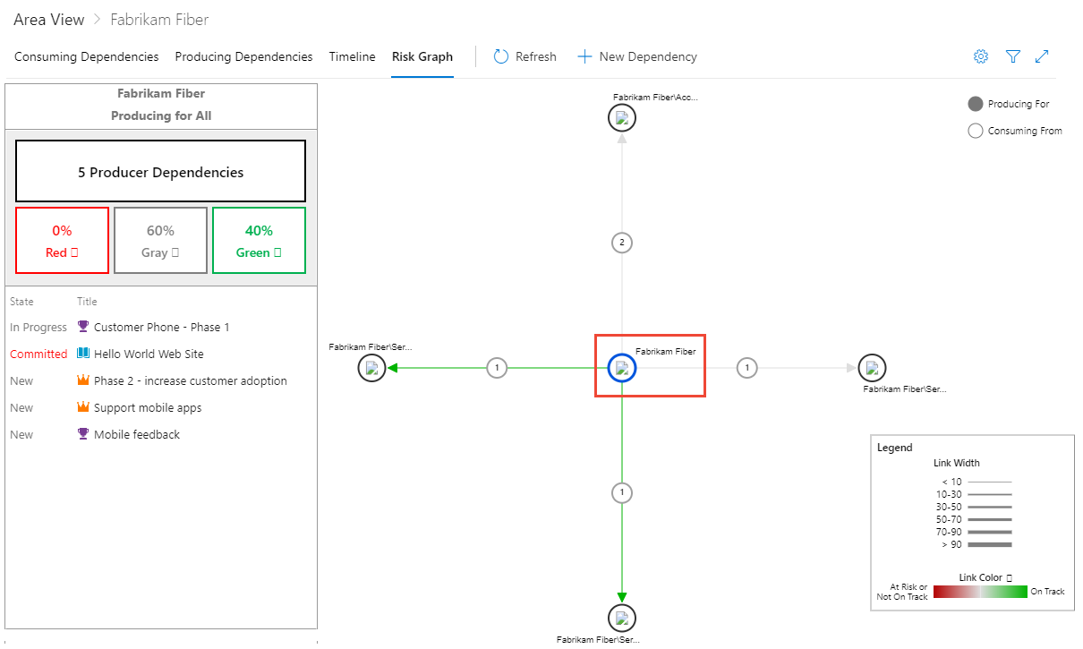Select the 40% Green risk card
1083x649 pixels.
click(x=259, y=240)
